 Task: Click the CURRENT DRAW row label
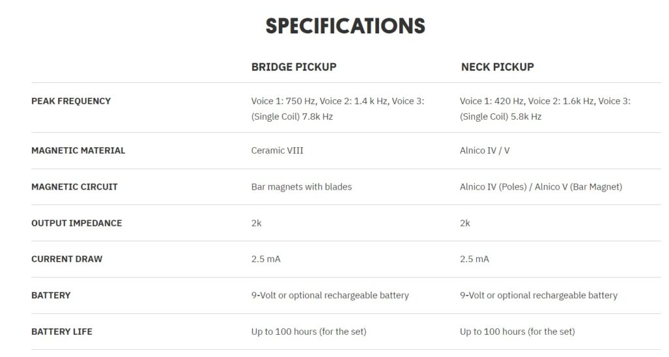coord(67,259)
